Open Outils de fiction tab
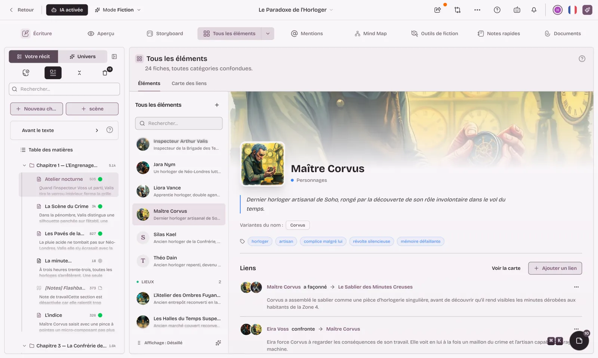 pos(435,34)
